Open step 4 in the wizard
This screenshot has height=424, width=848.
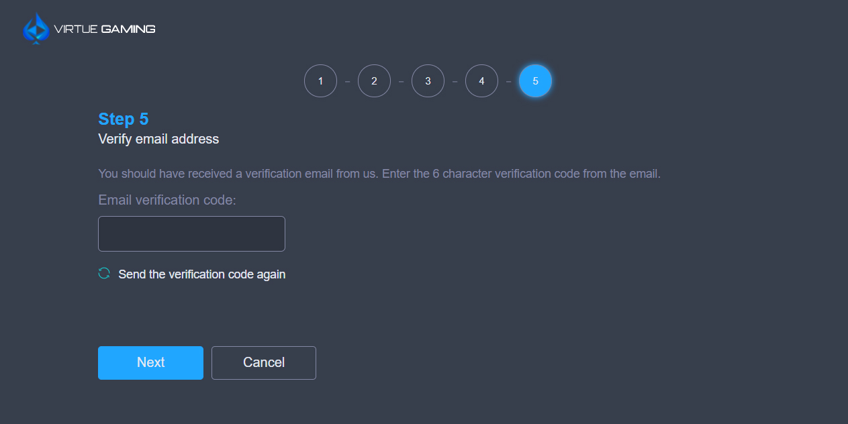pos(481,81)
